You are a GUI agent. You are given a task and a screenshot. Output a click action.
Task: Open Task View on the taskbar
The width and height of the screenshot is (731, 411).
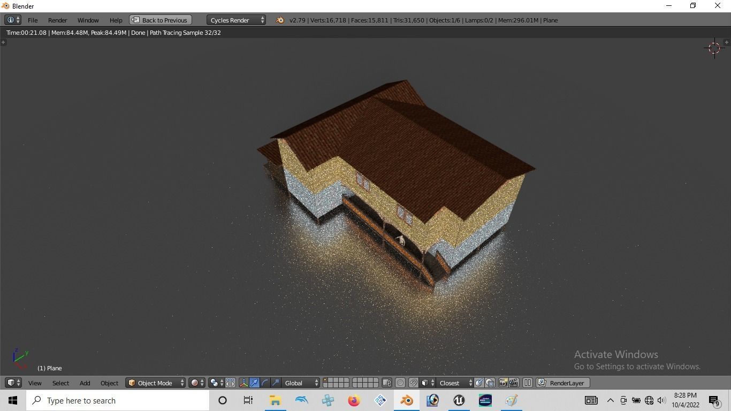[248, 400]
